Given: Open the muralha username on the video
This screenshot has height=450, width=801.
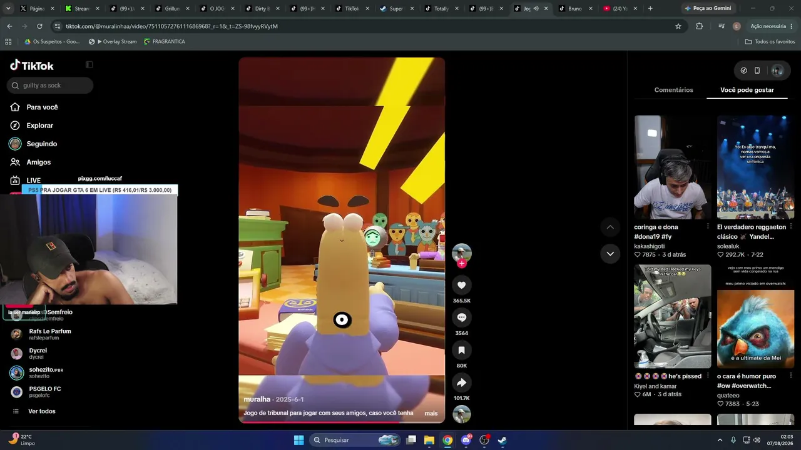Looking at the screenshot, I should tap(257, 399).
